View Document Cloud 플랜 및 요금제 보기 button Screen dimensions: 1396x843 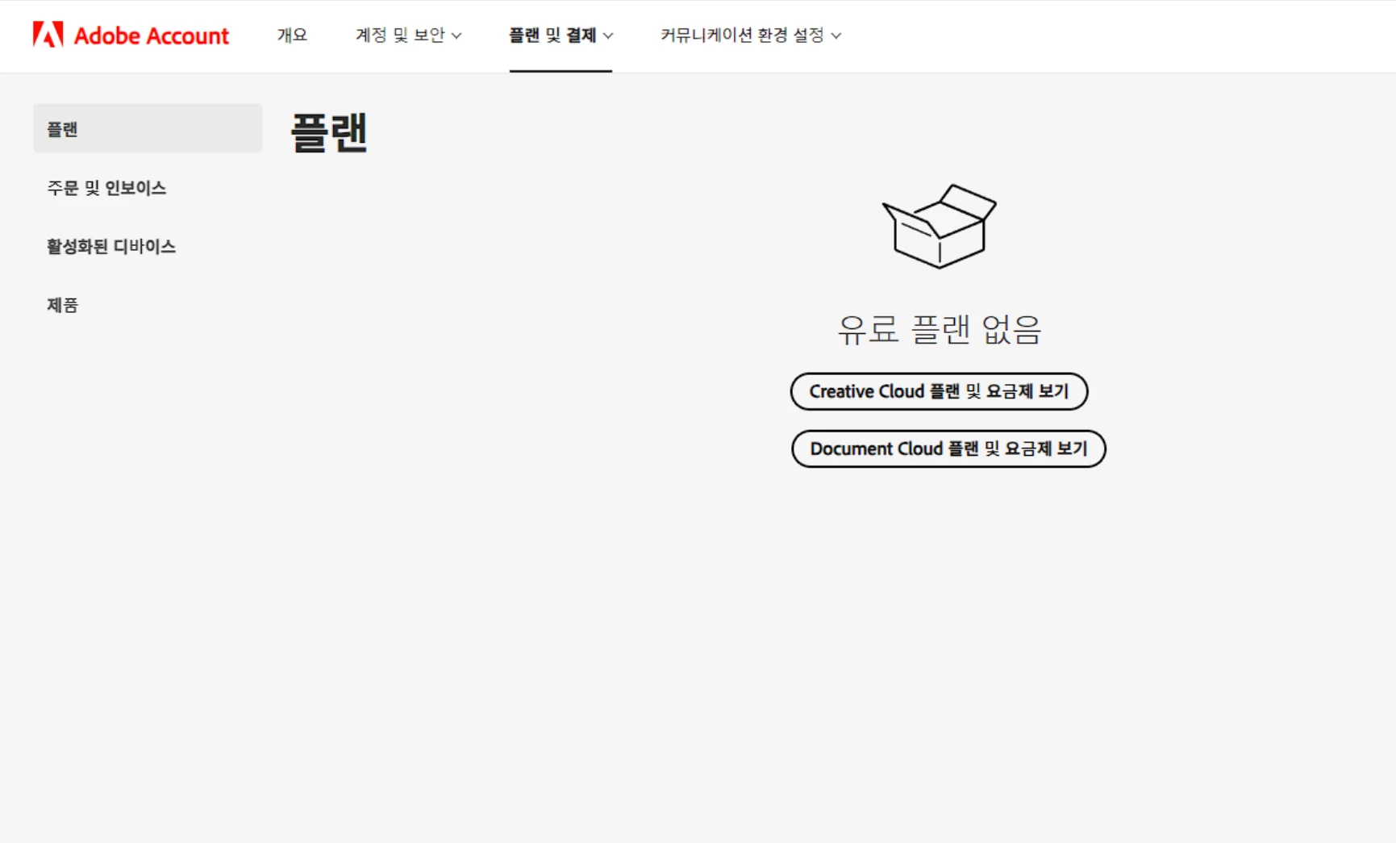pyautogui.click(x=948, y=449)
